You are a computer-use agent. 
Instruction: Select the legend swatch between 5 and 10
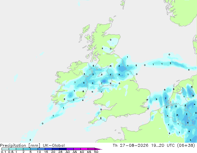tap(34, 149)
